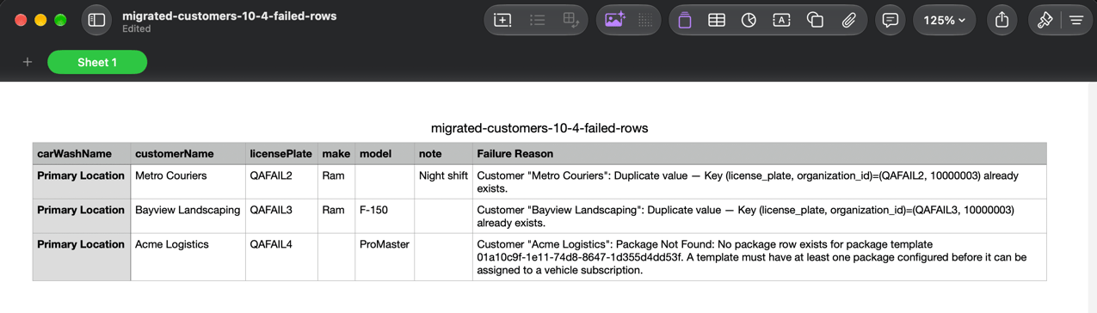This screenshot has height=313, width=1097.
Task: Select the Acme Logistics cell
Action: click(188, 257)
